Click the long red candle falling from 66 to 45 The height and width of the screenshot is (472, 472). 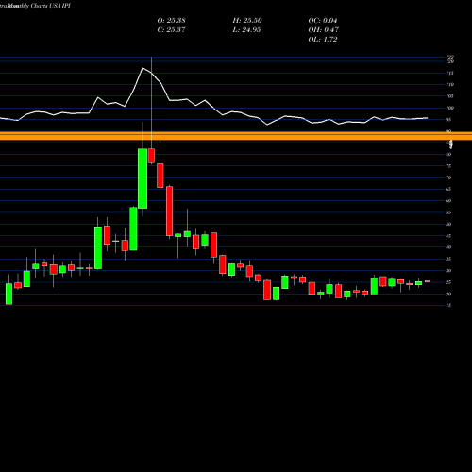(x=169, y=211)
